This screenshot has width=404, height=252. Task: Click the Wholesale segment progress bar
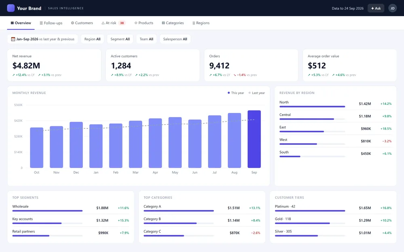tap(47, 210)
